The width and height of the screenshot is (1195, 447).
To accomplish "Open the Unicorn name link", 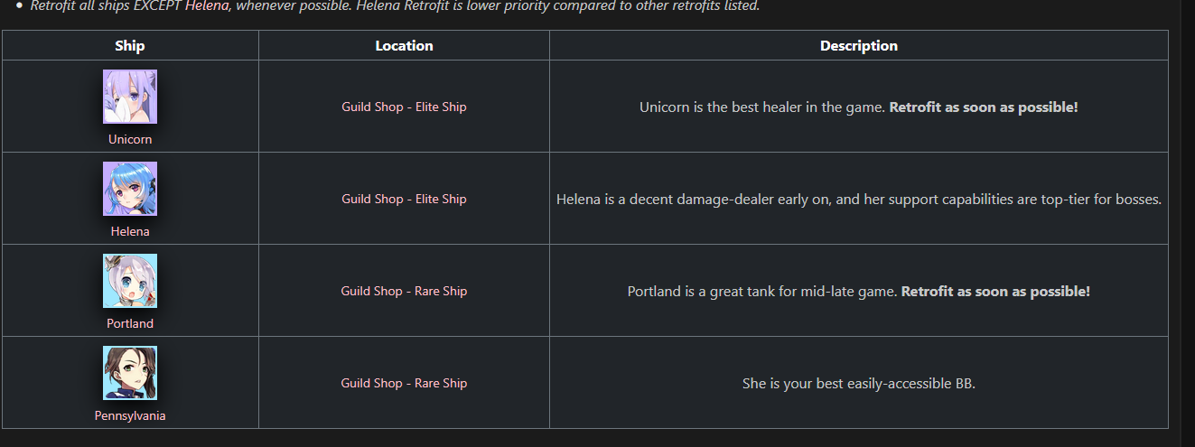I will tap(130, 139).
